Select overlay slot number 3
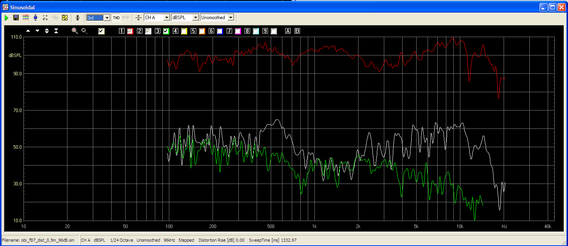Viewport: 568px width, 246px height. tap(158, 31)
